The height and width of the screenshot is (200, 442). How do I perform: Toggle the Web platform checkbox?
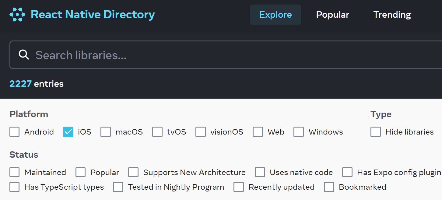[x=258, y=132]
